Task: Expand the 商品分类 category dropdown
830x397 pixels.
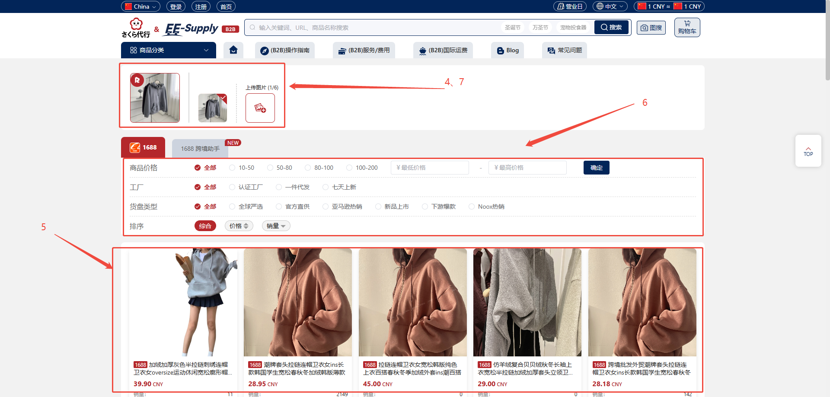Action: pyautogui.click(x=169, y=50)
